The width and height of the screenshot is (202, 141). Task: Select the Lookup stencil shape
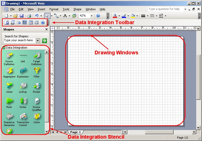[23, 88]
